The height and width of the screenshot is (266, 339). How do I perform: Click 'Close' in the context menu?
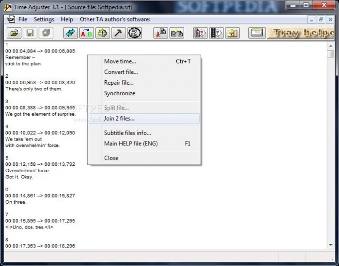(144, 158)
